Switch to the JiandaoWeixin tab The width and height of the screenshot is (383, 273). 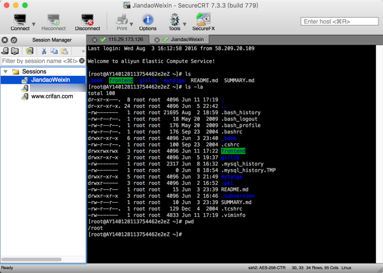[187, 40]
